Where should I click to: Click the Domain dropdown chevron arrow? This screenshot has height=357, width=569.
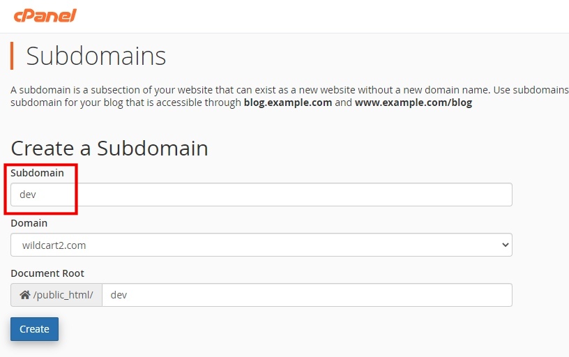pyautogui.click(x=505, y=245)
